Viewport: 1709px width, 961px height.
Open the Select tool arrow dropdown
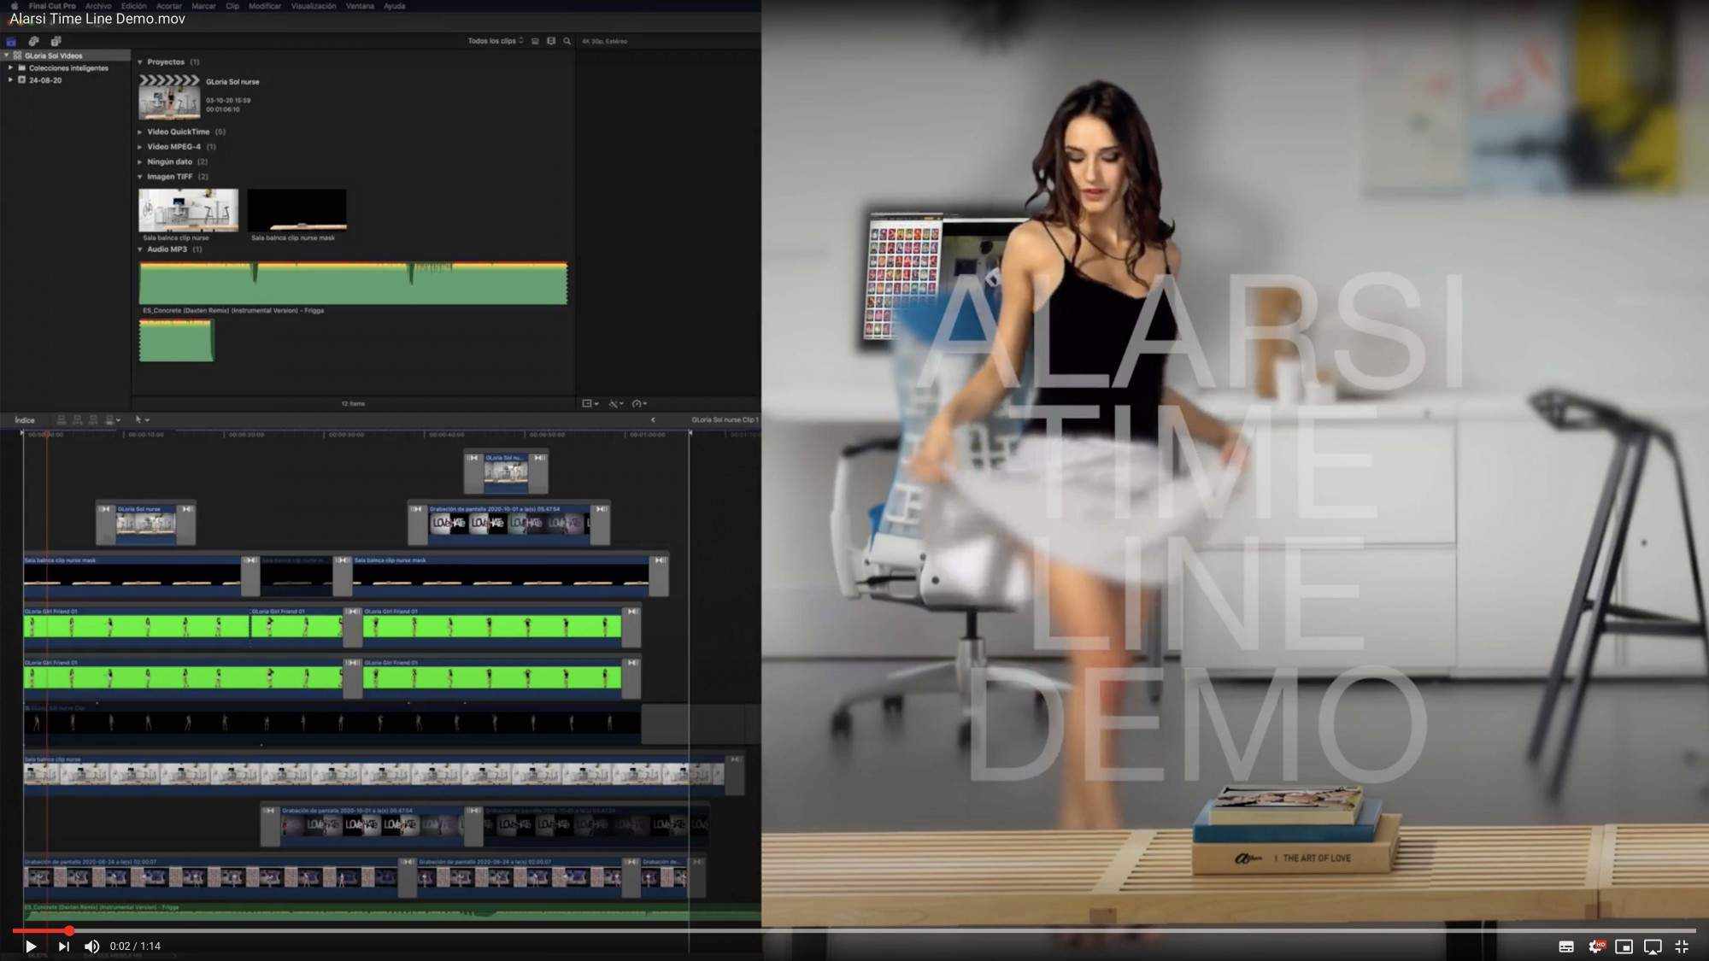click(x=142, y=420)
